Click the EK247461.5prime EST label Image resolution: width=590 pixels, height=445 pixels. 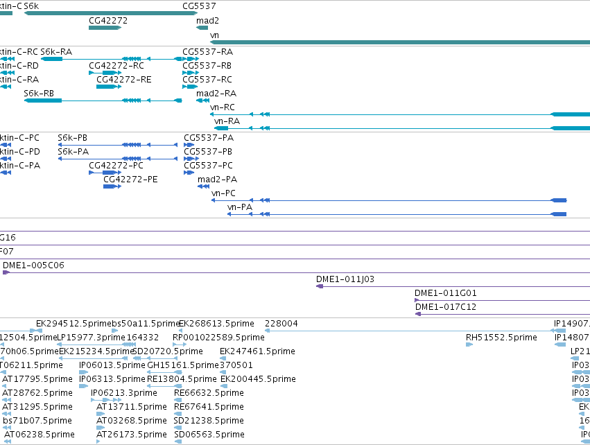point(257,351)
